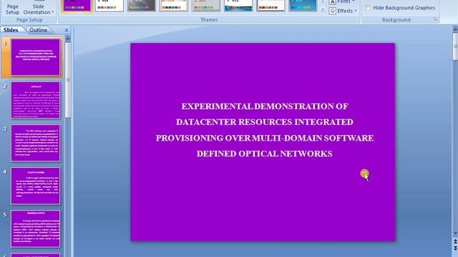Viewport: 458px width, 257px height.
Task: Apply the plain white theme next to purple
Action: tap(109, 5)
